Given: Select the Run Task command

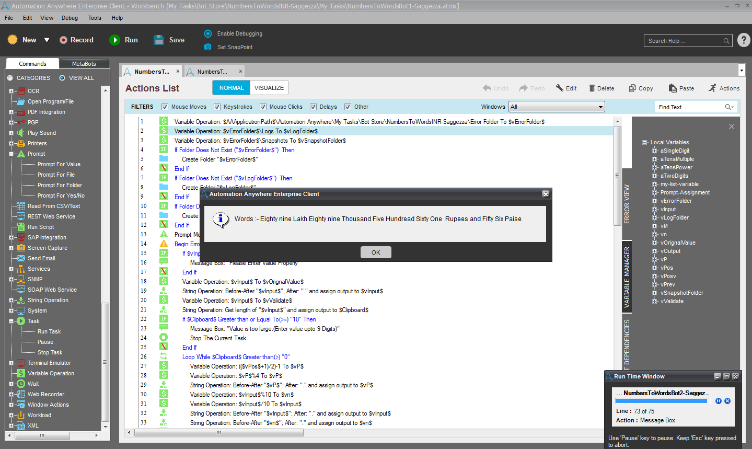Looking at the screenshot, I should click(49, 331).
